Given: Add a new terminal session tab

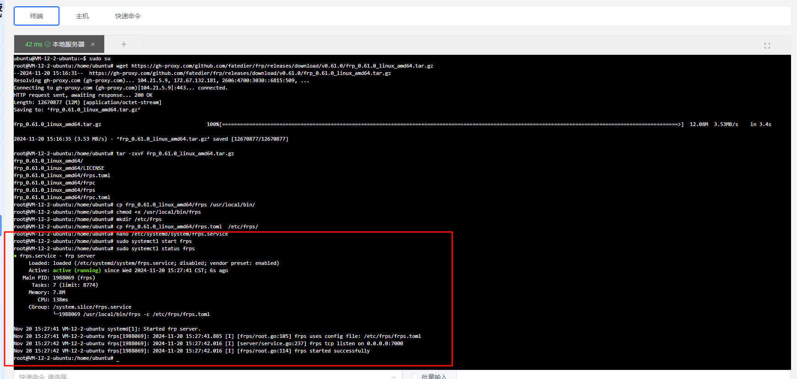Looking at the screenshot, I should [x=123, y=44].
